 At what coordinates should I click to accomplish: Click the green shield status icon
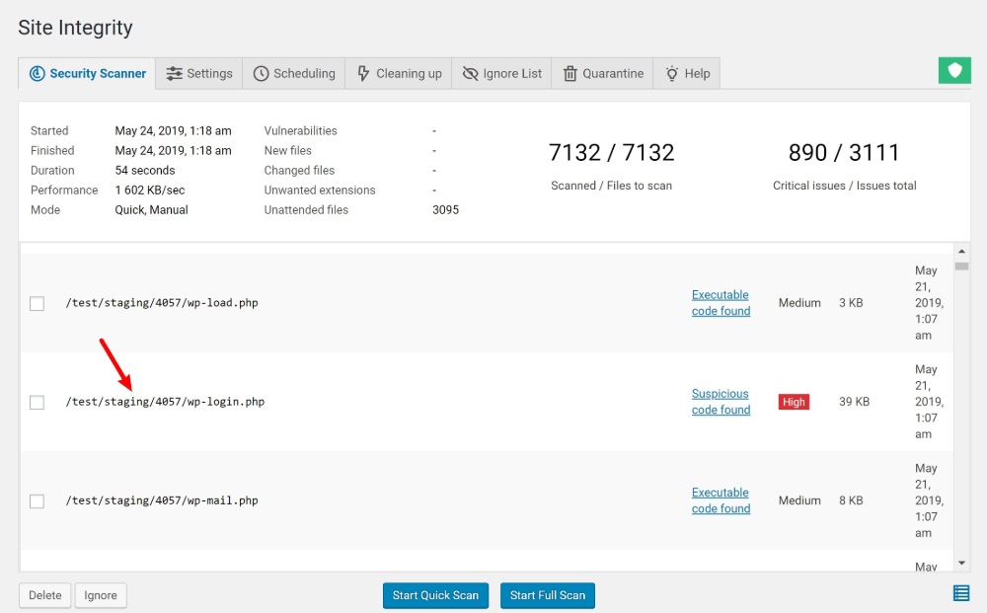click(x=954, y=70)
